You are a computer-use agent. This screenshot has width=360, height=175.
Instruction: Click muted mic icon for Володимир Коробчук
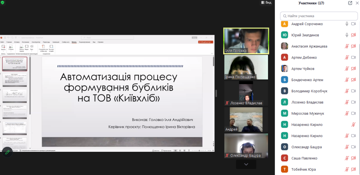click(347, 91)
